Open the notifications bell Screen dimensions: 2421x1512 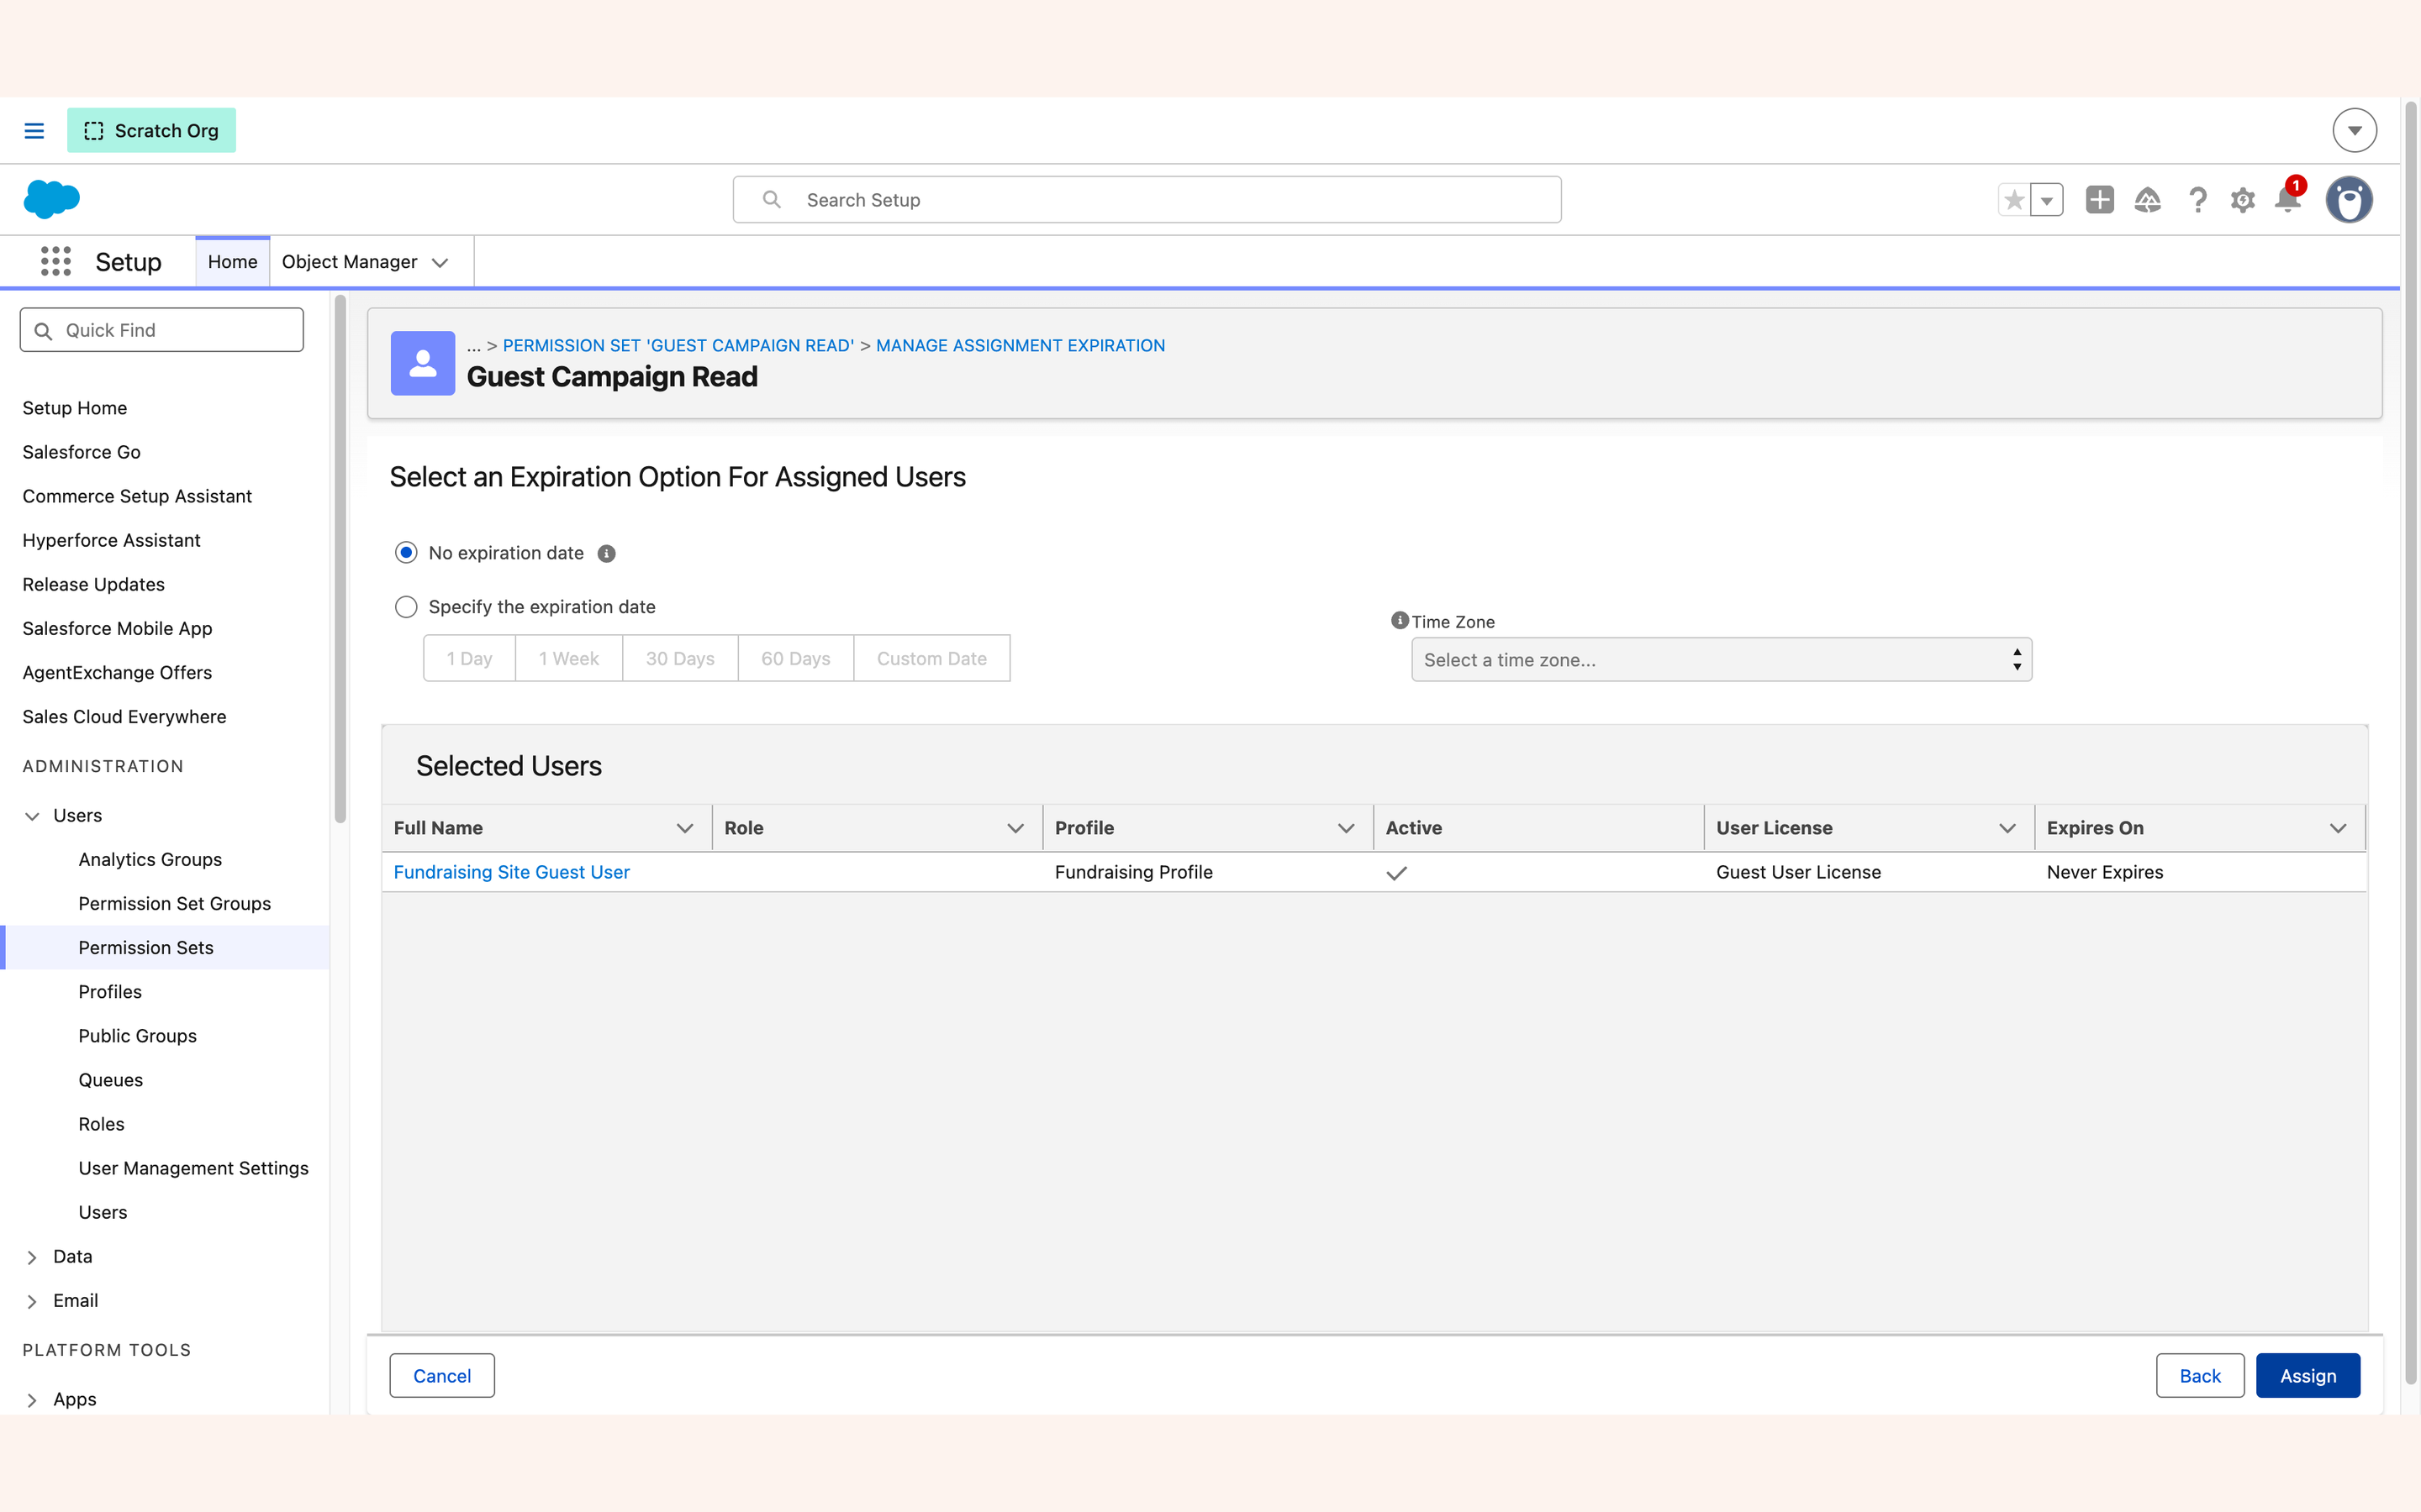[x=2288, y=199]
